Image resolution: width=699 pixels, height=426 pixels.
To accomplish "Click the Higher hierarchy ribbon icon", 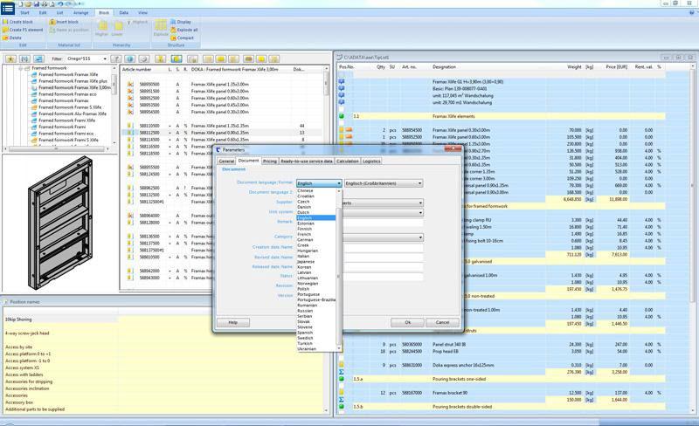I will (x=102, y=28).
